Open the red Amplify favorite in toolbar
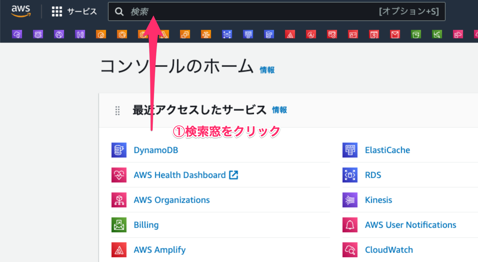The width and height of the screenshot is (478, 262). [x=290, y=34]
